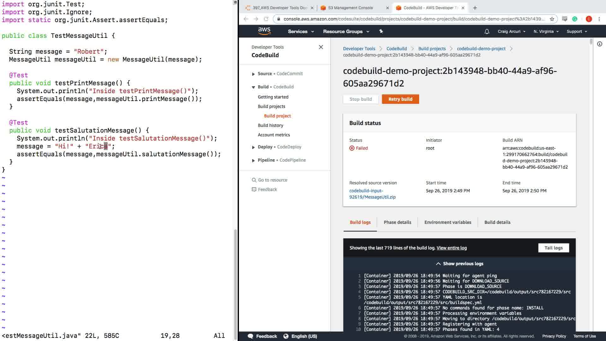Image resolution: width=606 pixels, height=341 pixels.
Task: Switch to the Phase details tab
Action: coord(397,222)
